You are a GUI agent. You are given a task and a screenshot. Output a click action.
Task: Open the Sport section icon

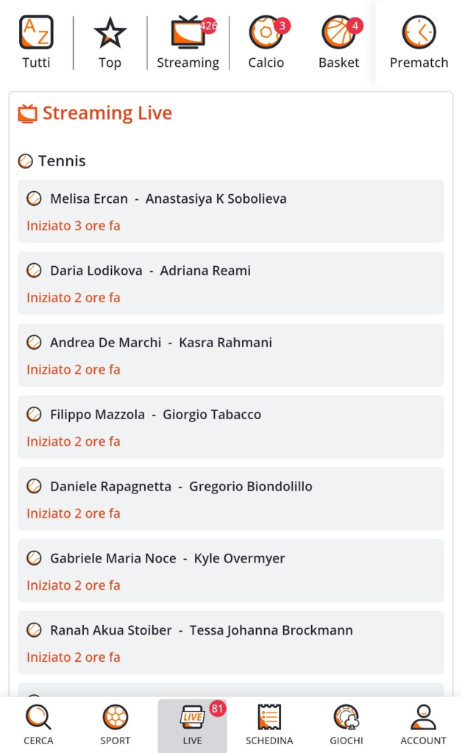(115, 724)
